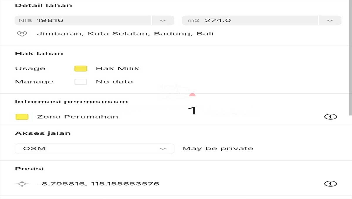352x199 pixels.
Task: Select the white No data swatch
Action: pyautogui.click(x=81, y=82)
